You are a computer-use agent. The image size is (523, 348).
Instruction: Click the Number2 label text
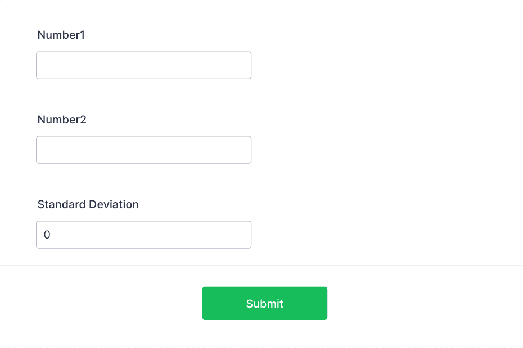click(61, 120)
